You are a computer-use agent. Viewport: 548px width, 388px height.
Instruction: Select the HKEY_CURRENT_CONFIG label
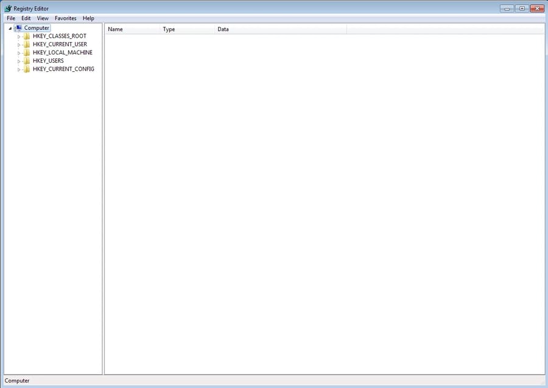[63, 69]
